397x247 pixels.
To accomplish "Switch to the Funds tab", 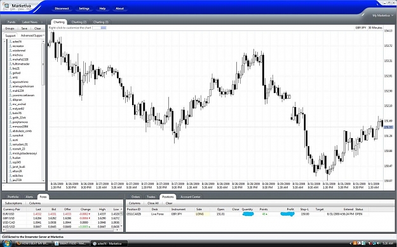I will point(11,22).
